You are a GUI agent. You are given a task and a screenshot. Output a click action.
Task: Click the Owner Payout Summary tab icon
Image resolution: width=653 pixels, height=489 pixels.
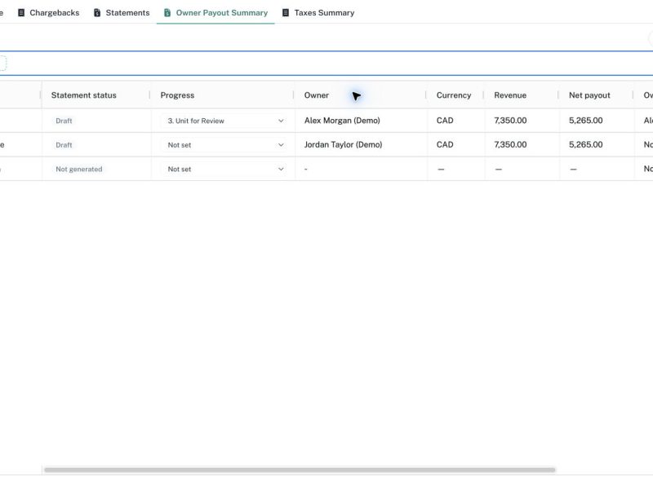(167, 13)
